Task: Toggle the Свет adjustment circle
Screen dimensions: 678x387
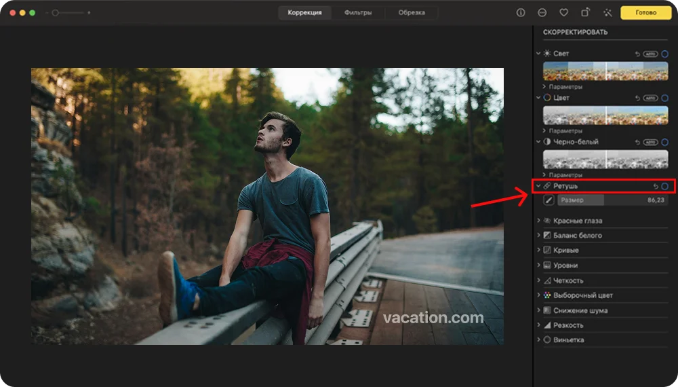Action: tap(664, 54)
